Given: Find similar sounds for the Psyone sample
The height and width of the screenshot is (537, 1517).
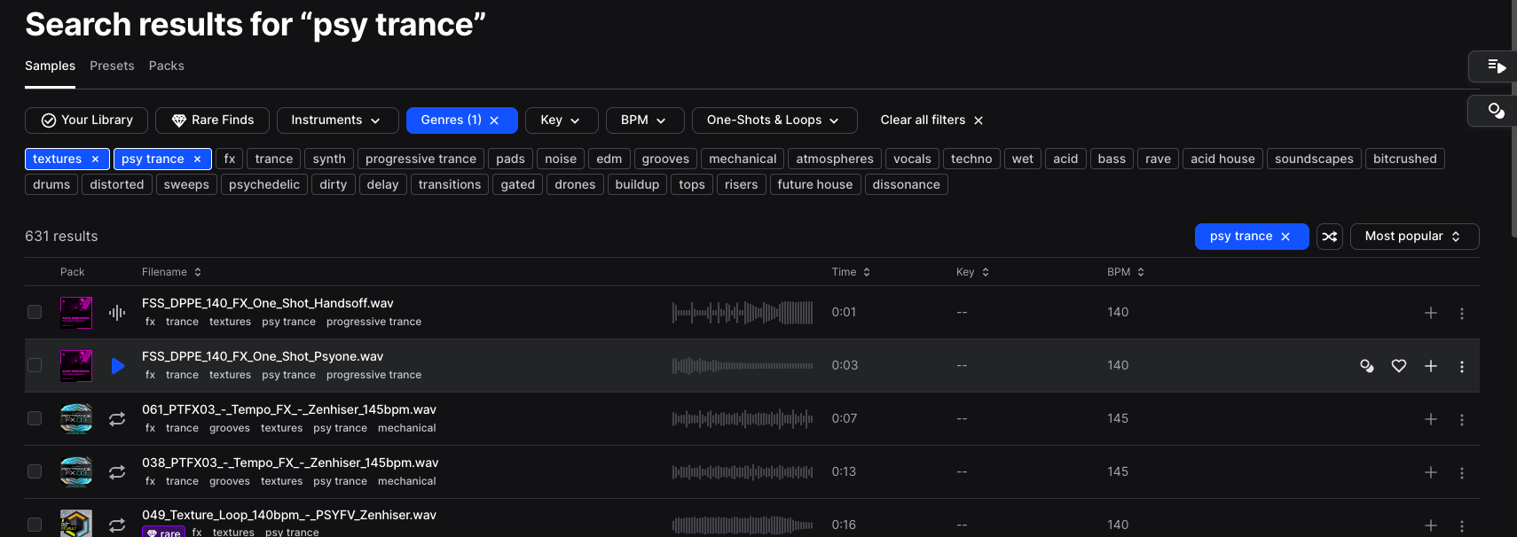Looking at the screenshot, I should [1367, 366].
